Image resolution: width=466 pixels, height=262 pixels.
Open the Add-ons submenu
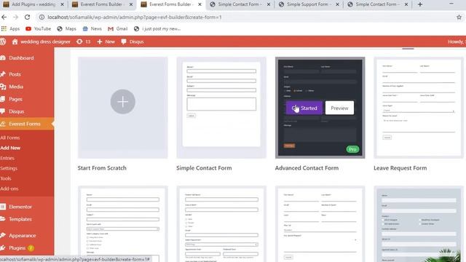coord(9,188)
